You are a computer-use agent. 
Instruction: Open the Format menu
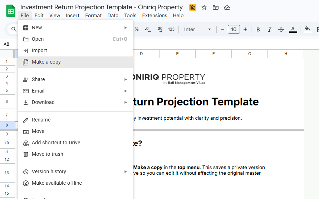pos(93,15)
